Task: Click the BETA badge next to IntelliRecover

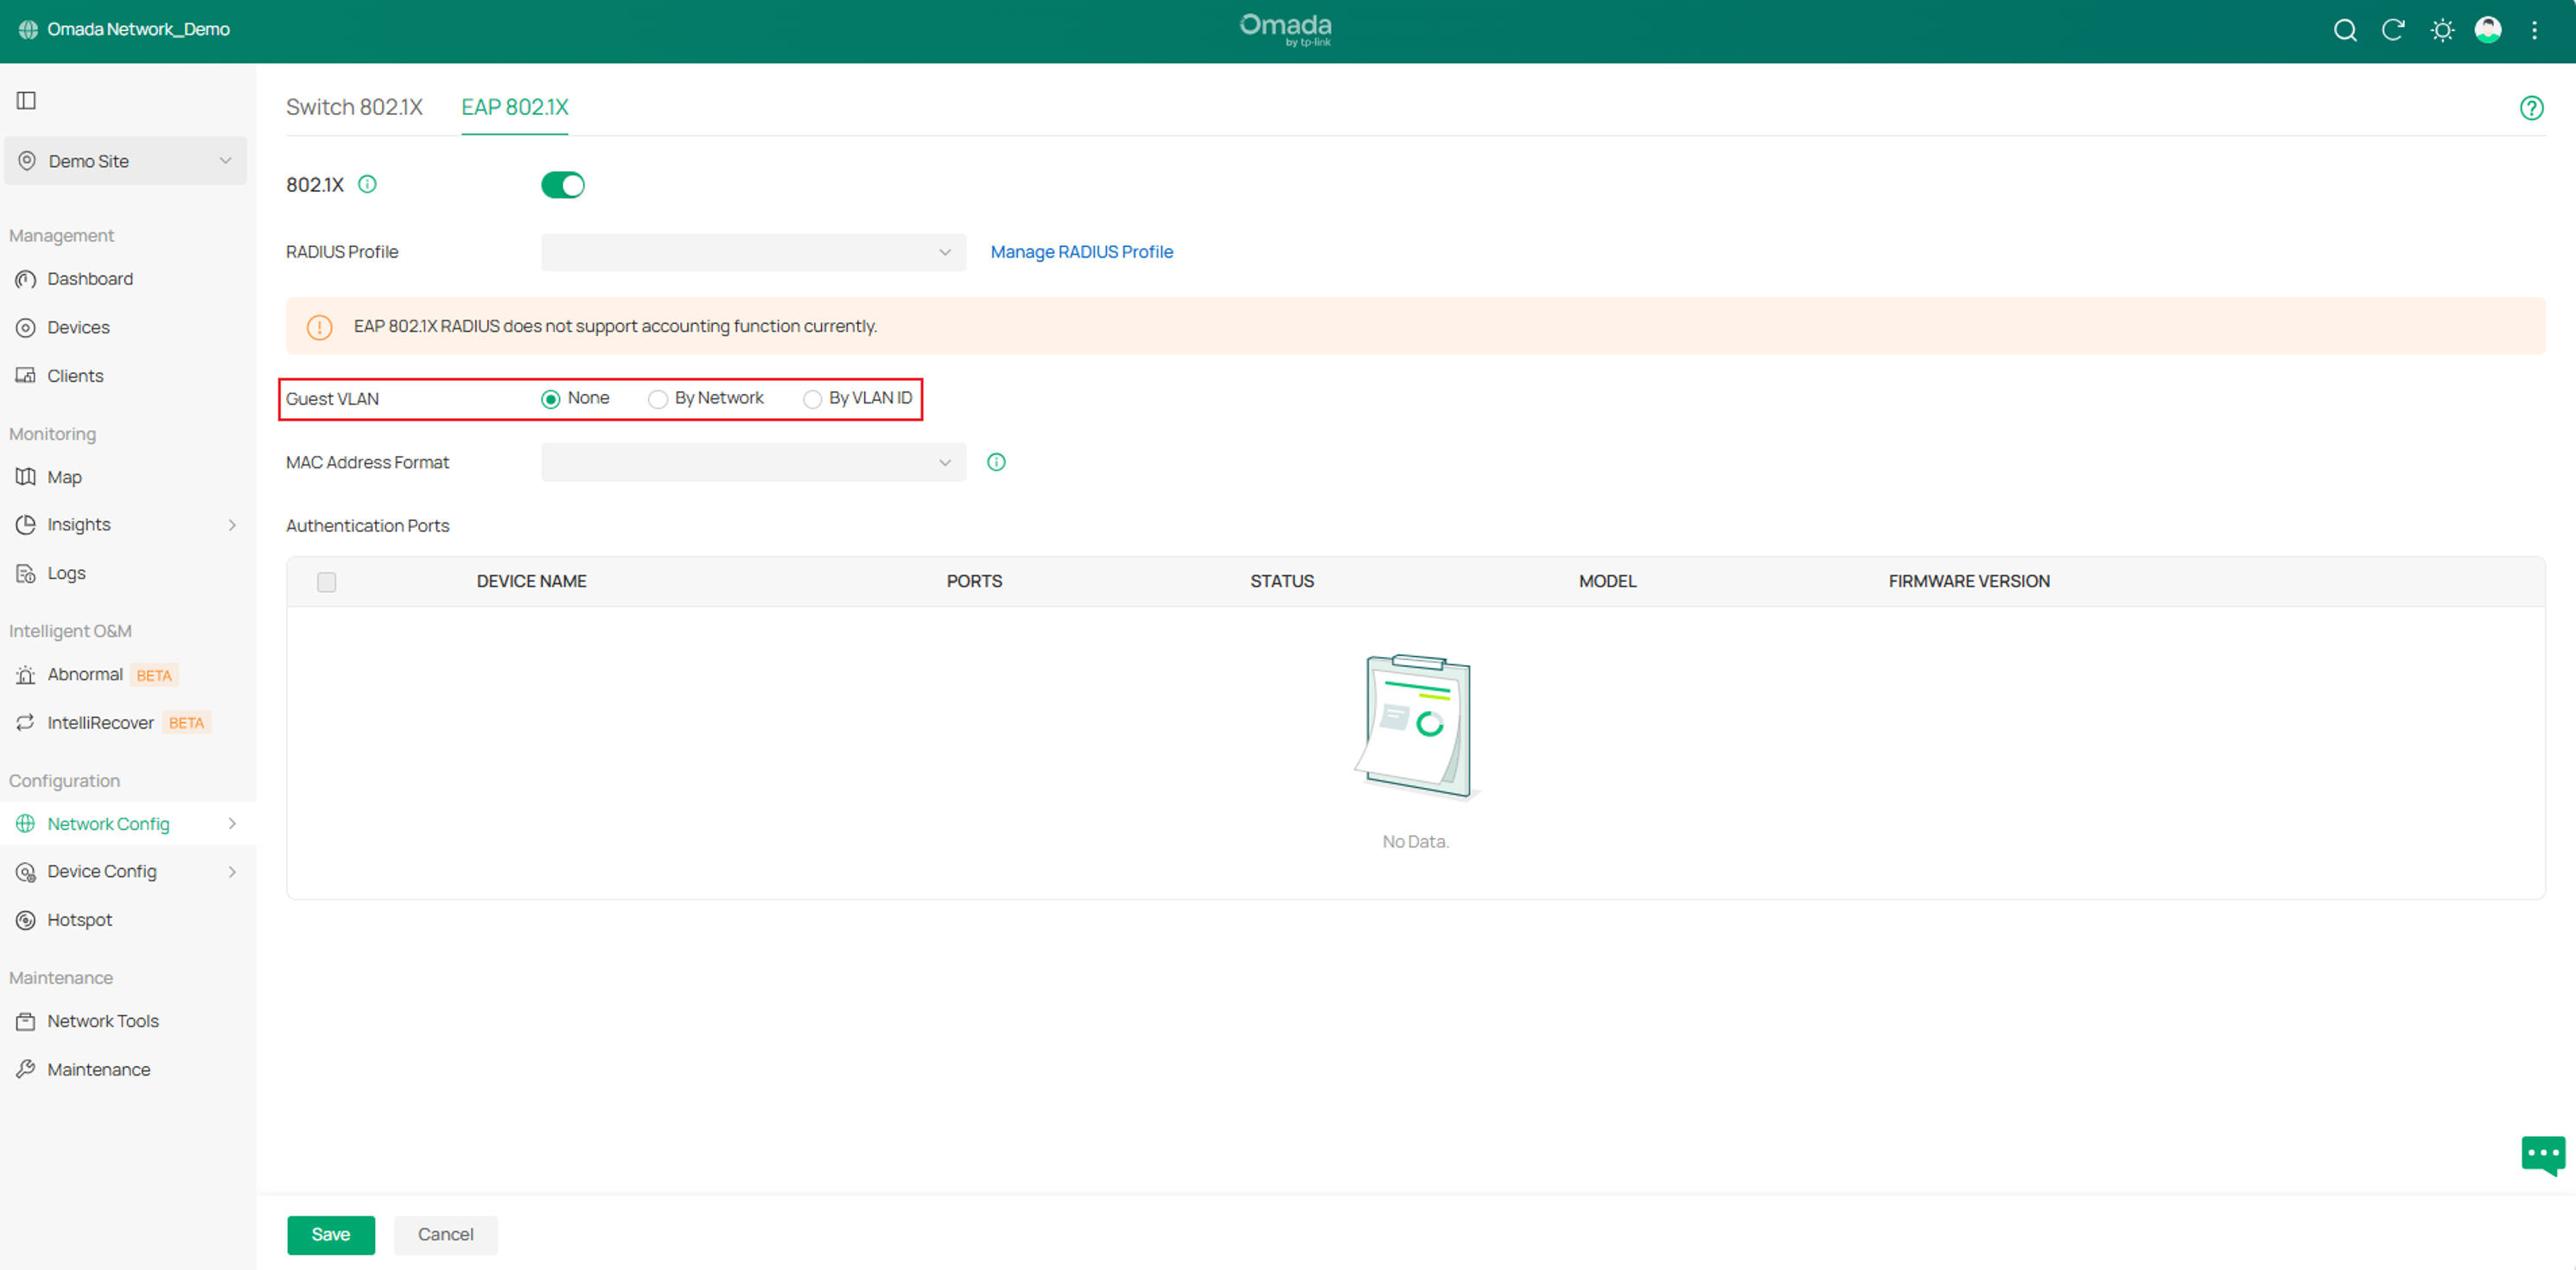Action: tap(186, 723)
